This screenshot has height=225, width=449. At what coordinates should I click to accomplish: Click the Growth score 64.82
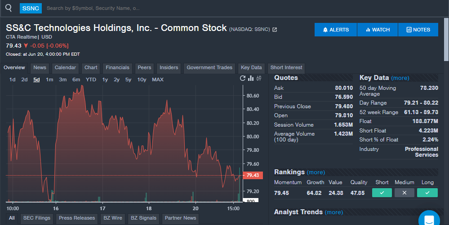(x=314, y=193)
